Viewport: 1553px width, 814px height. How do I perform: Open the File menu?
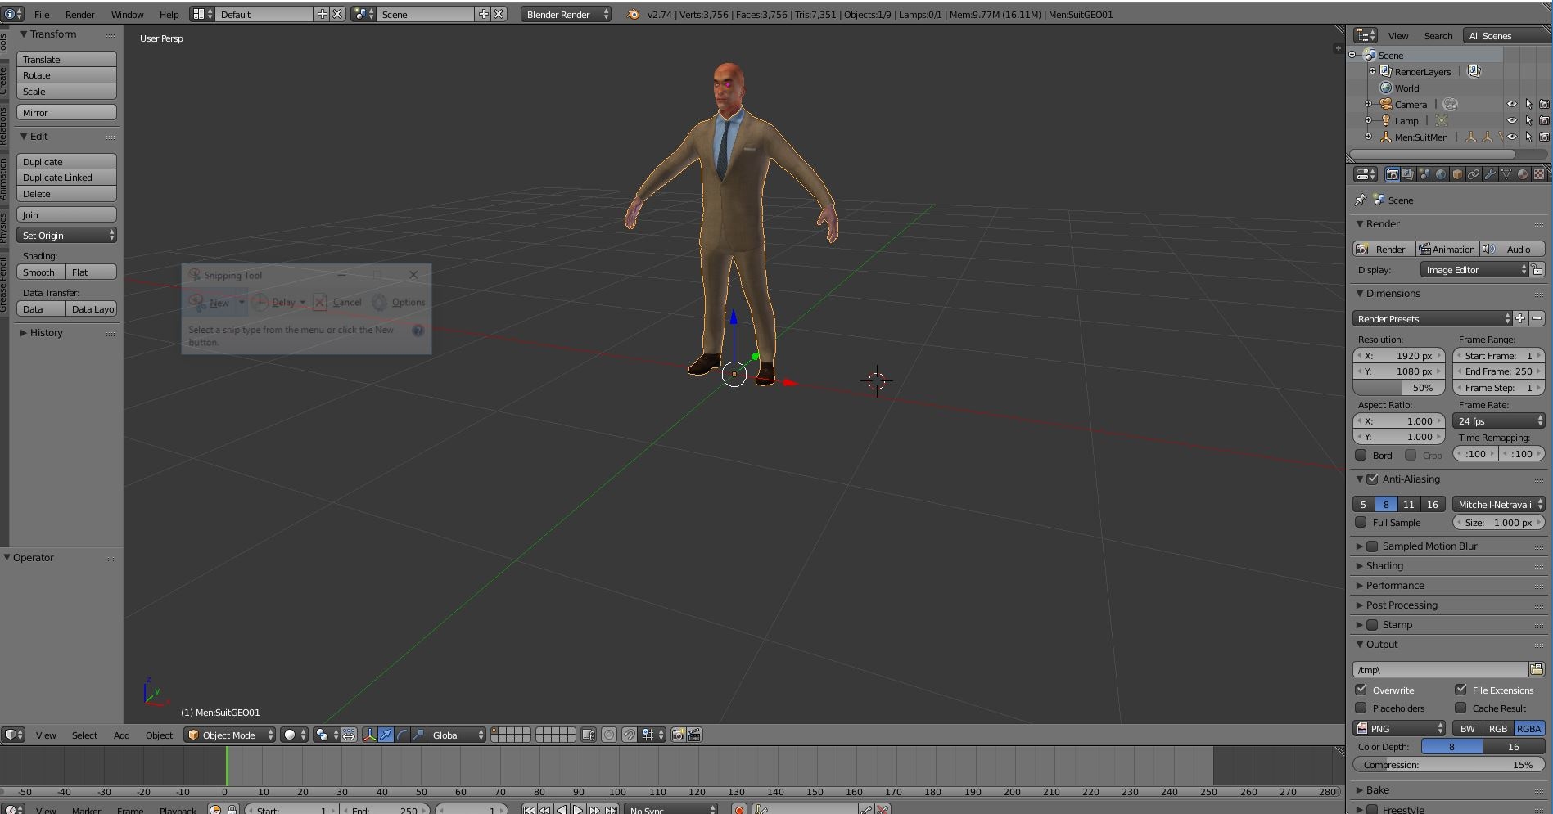coord(41,14)
